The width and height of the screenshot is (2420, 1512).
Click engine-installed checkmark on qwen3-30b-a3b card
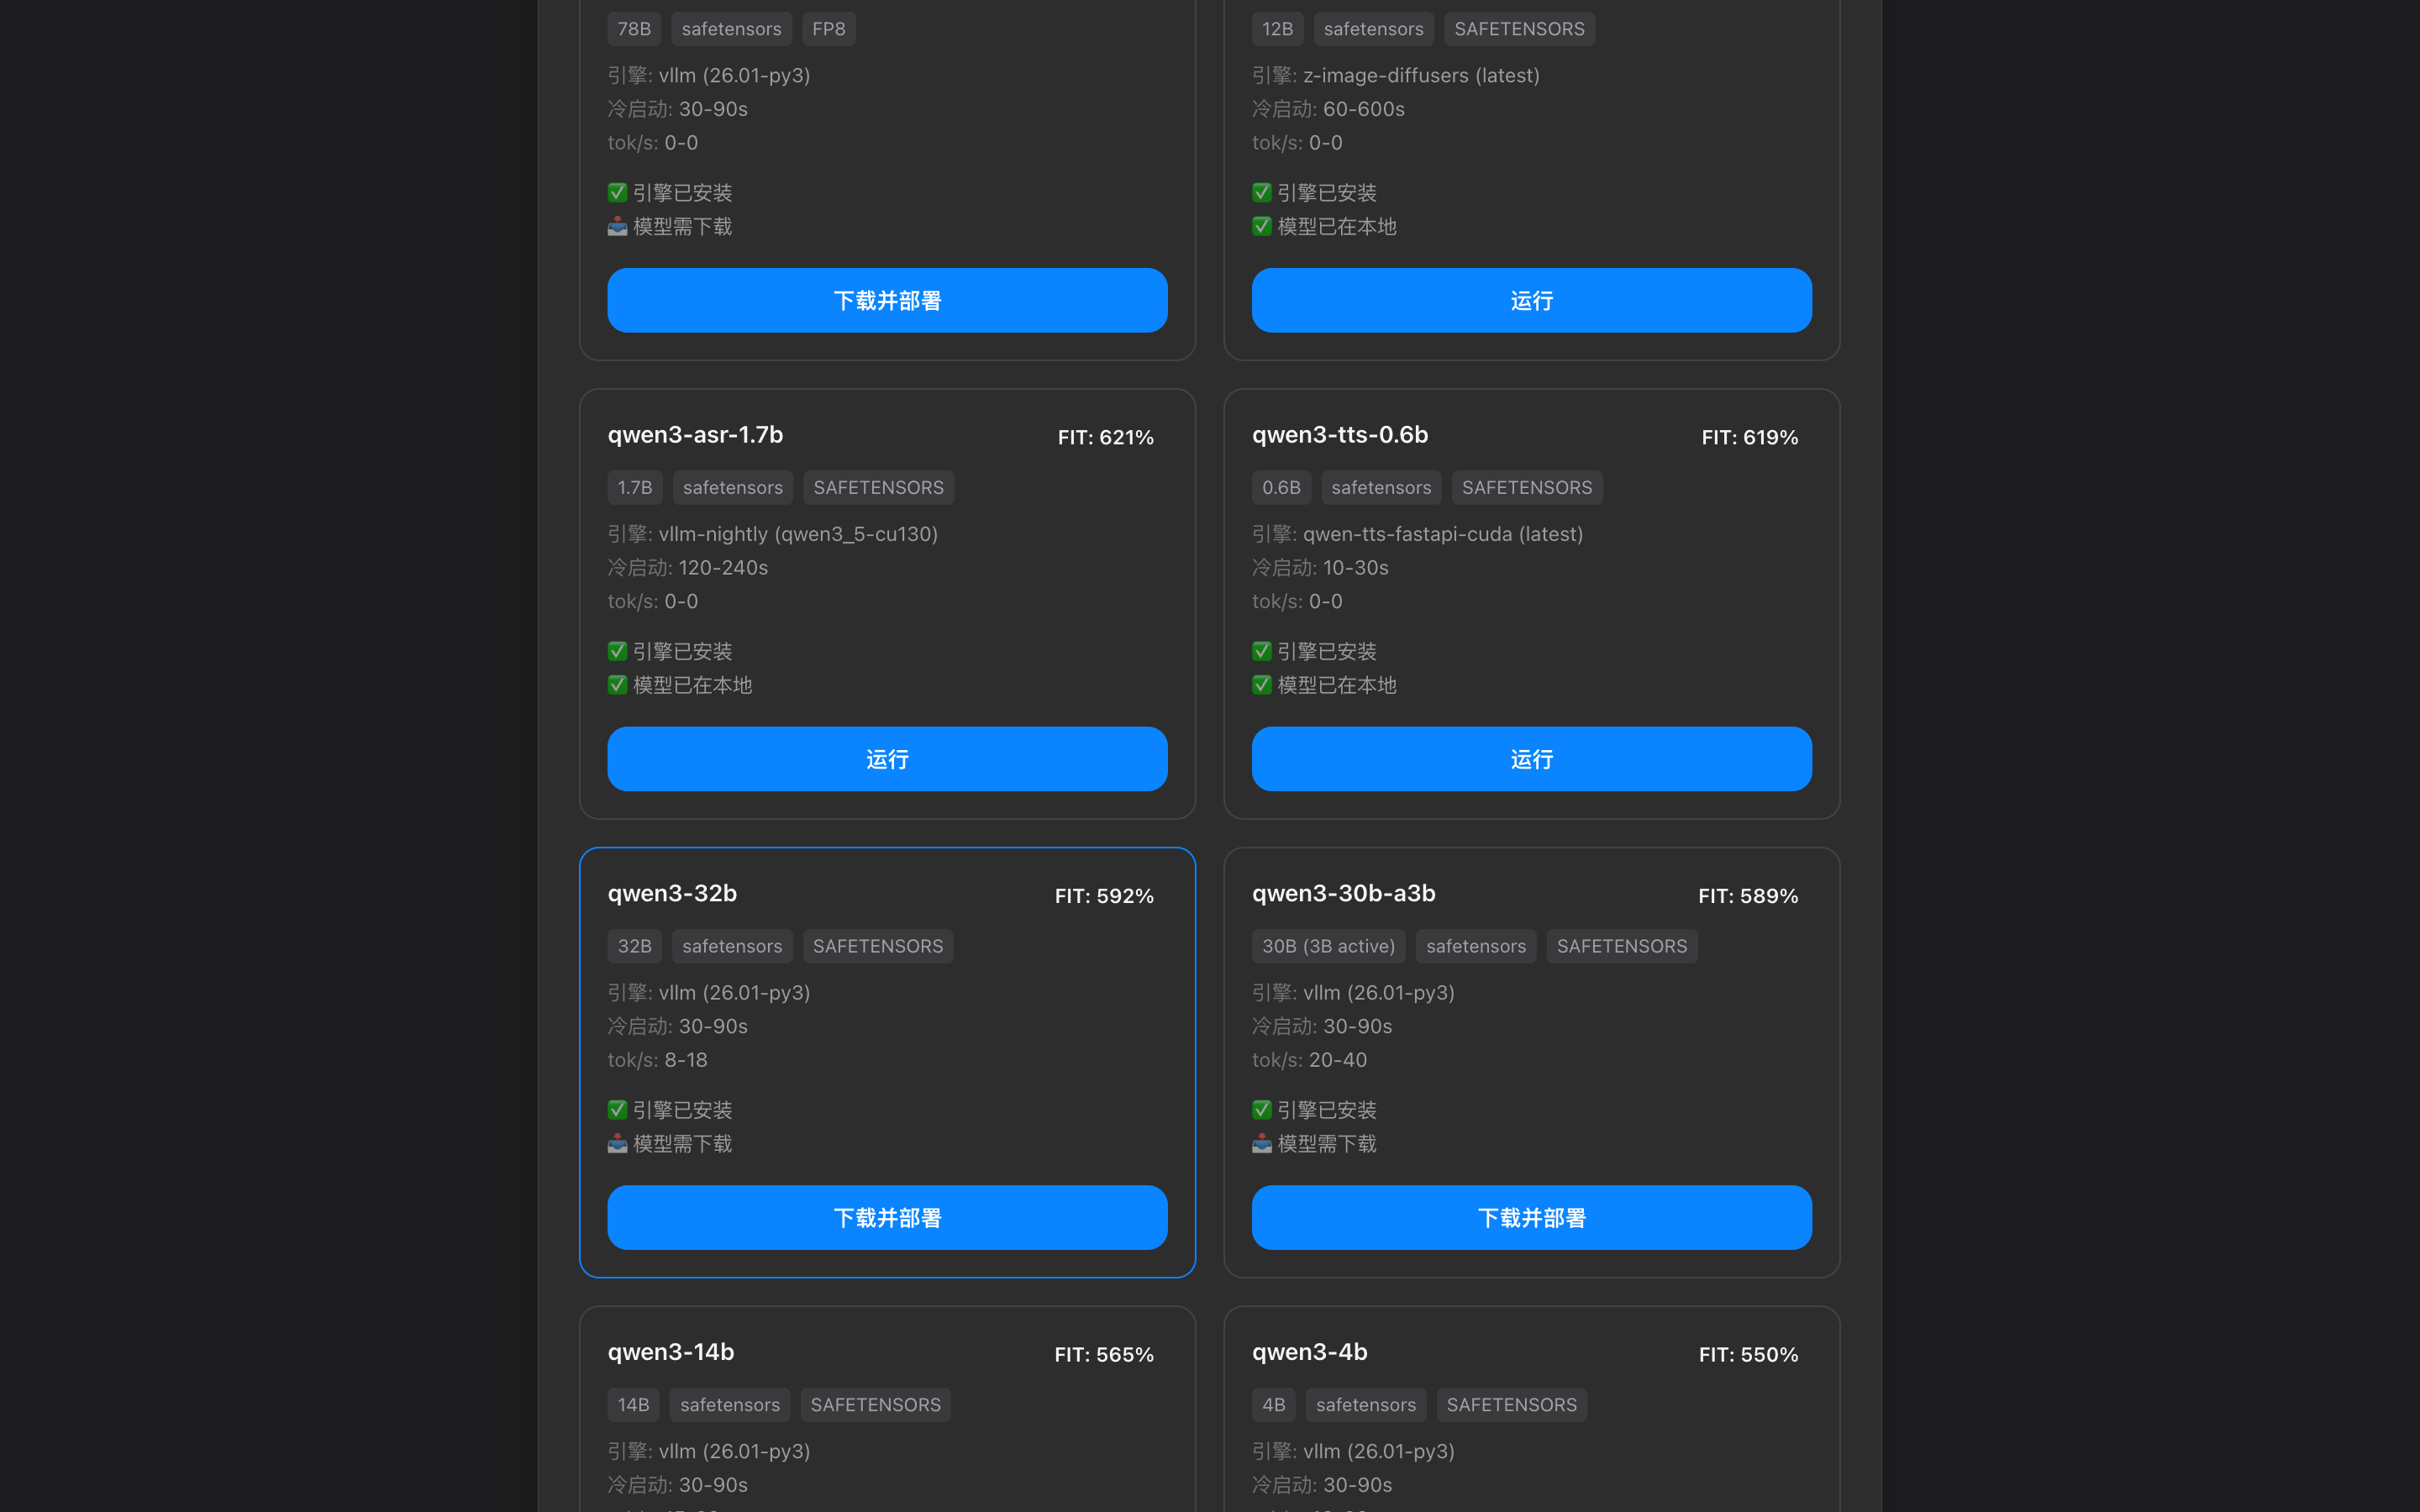(1262, 1110)
